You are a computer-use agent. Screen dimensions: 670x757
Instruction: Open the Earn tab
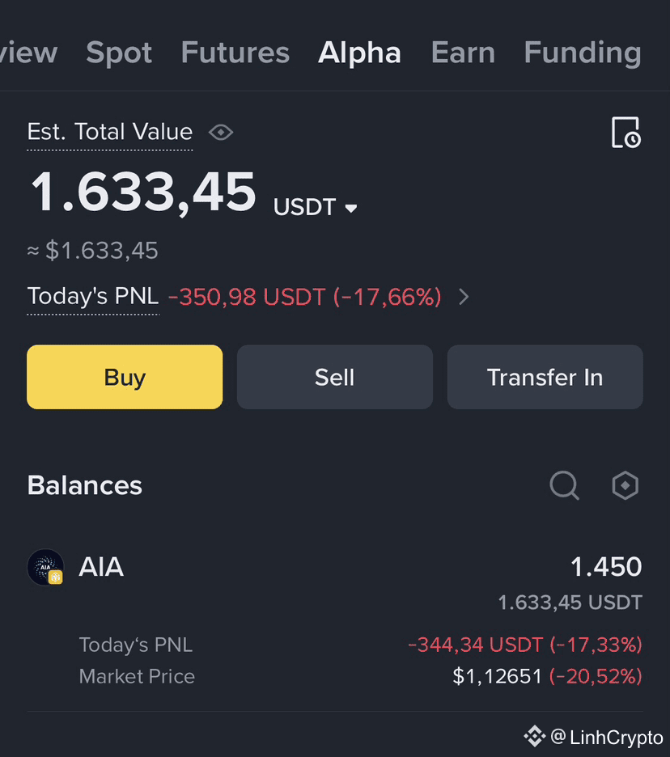463,52
